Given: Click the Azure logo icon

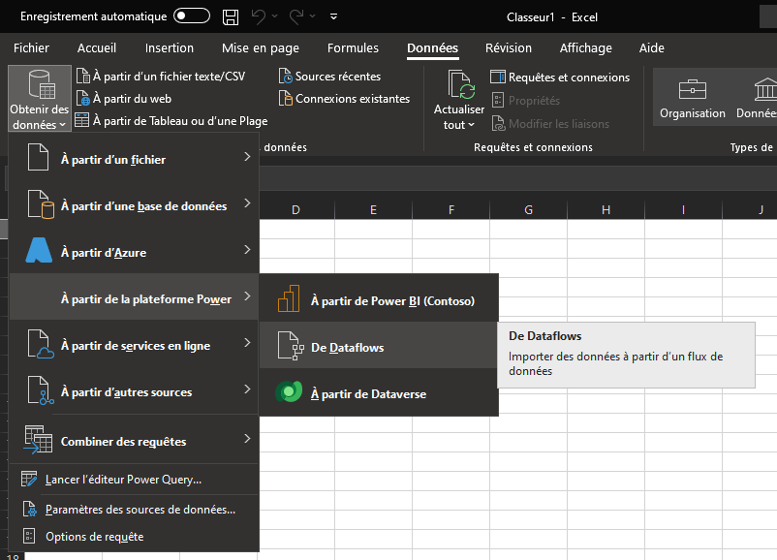Looking at the screenshot, I should (39, 250).
